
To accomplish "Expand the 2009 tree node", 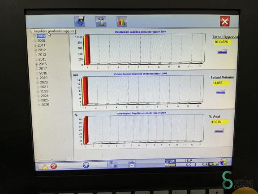I will [35, 41].
